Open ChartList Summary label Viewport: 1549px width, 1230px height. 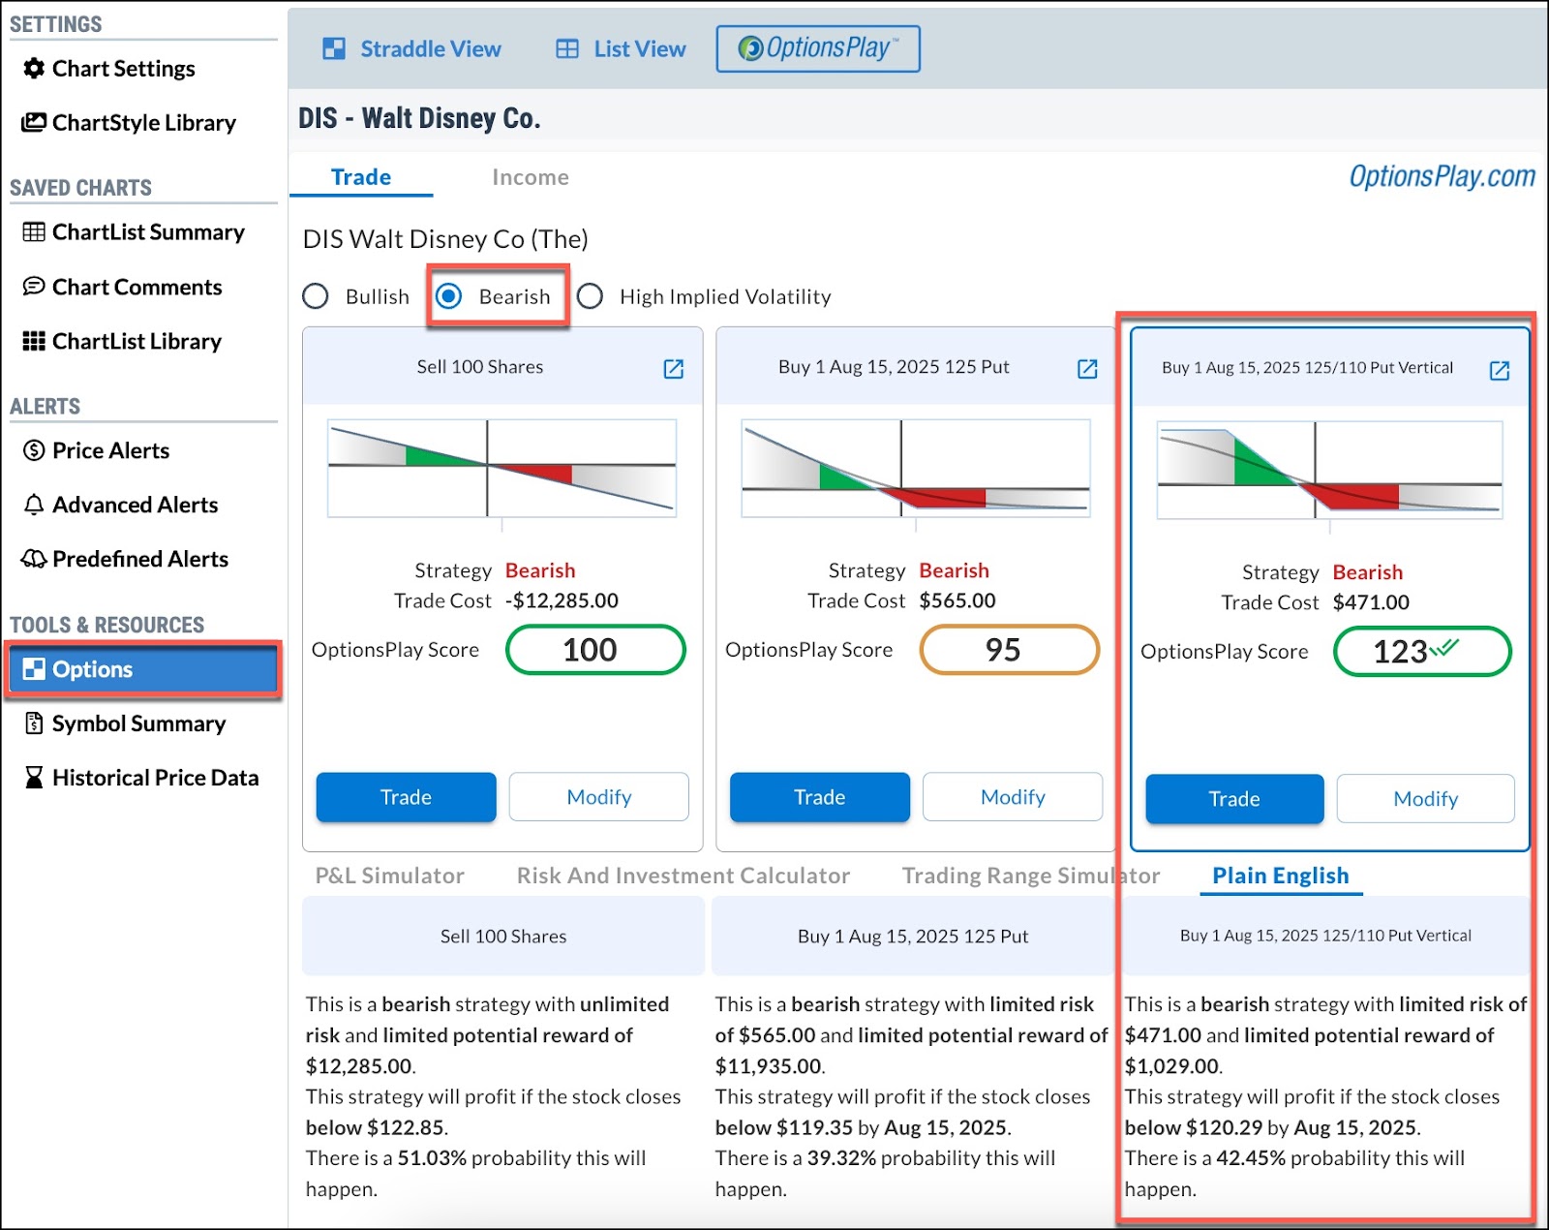148,232
